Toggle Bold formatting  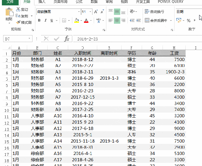39,20
